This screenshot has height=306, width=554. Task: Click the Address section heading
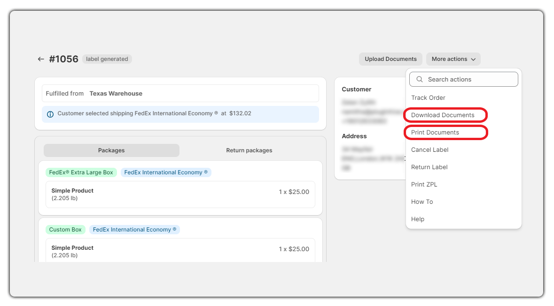(354, 136)
